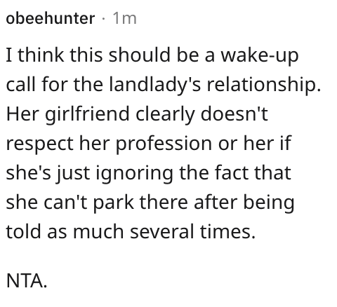Click the word 'landlady's' in comment
The image size is (337, 307).
(155, 84)
